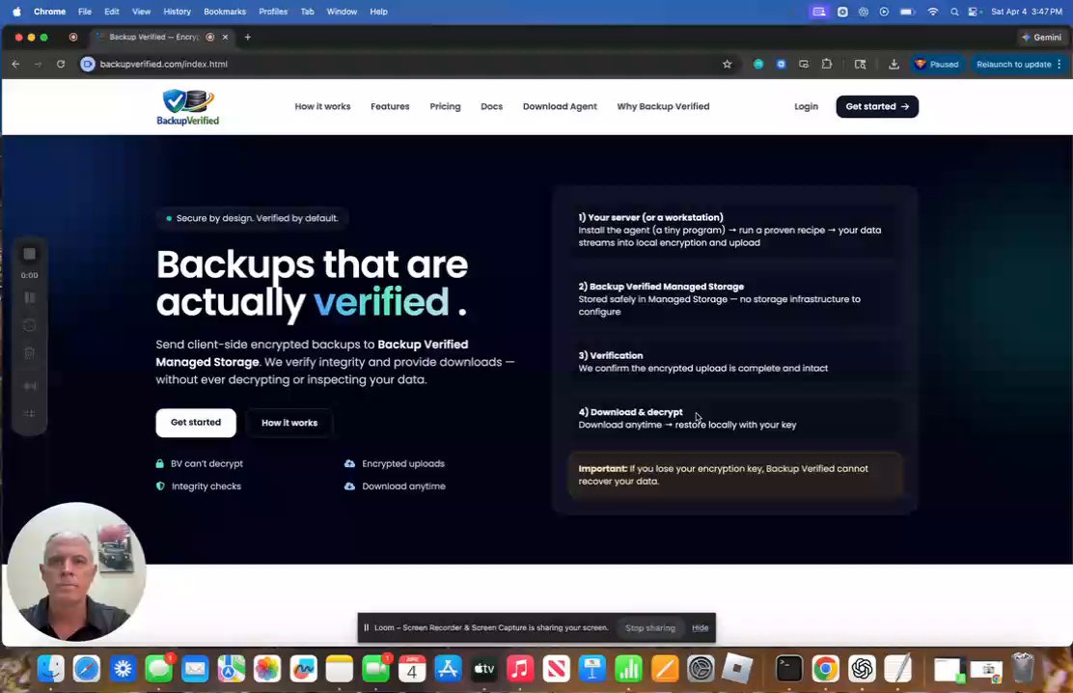1073x693 pixels.
Task: Click the dark Get started header button
Action: coord(877,106)
